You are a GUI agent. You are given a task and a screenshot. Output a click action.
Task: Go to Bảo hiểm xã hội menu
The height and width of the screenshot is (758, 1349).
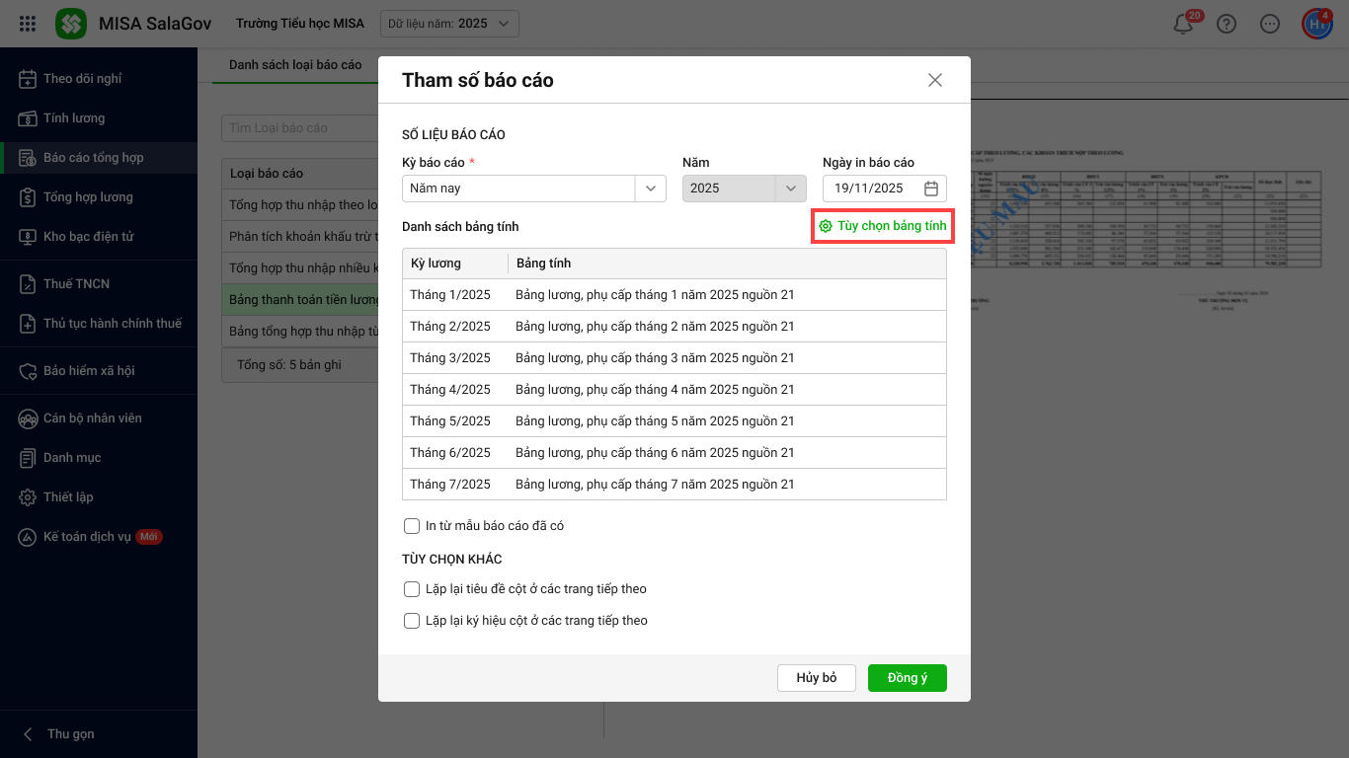point(89,371)
